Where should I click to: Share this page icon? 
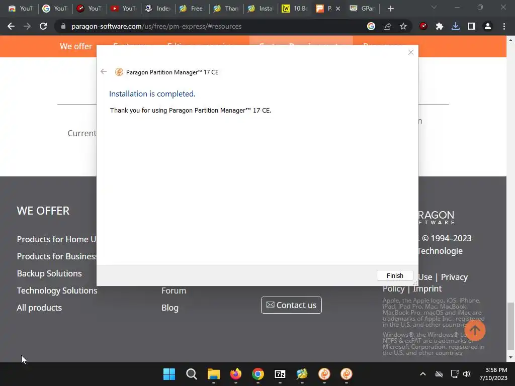click(x=387, y=26)
